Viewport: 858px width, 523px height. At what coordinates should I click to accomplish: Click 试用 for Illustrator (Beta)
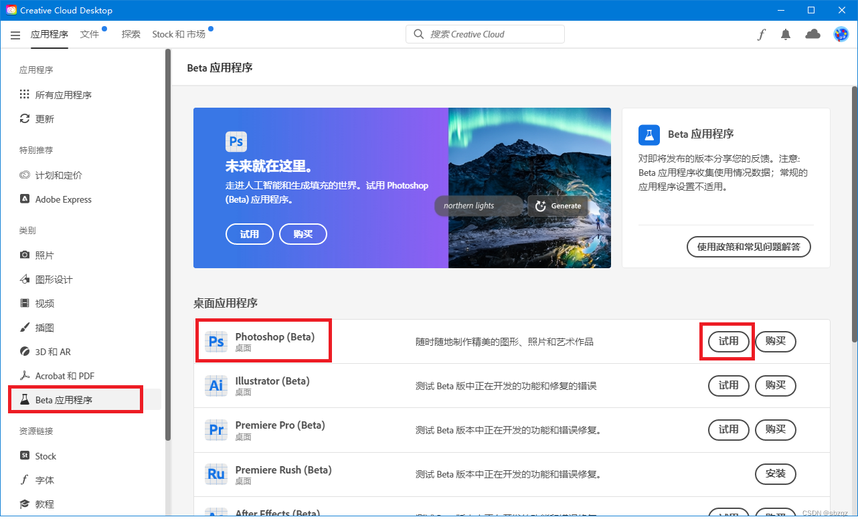(x=729, y=385)
